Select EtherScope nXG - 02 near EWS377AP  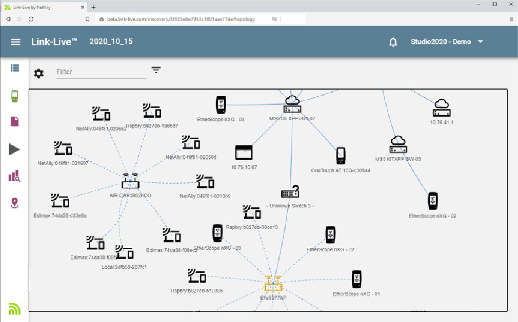330,234
